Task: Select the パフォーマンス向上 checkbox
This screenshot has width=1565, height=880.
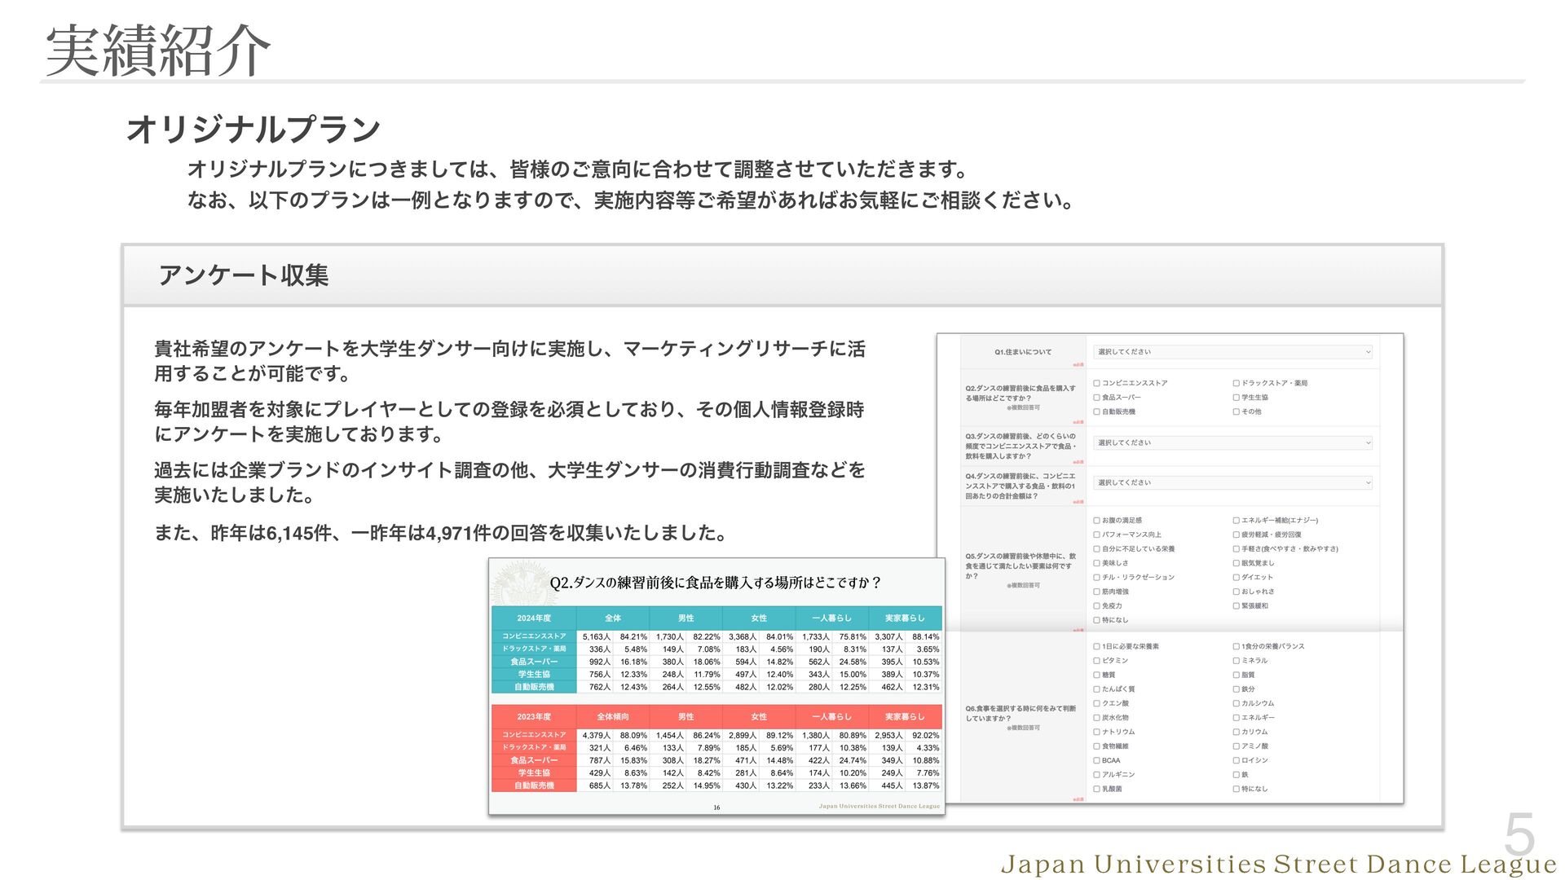Action: [1097, 535]
